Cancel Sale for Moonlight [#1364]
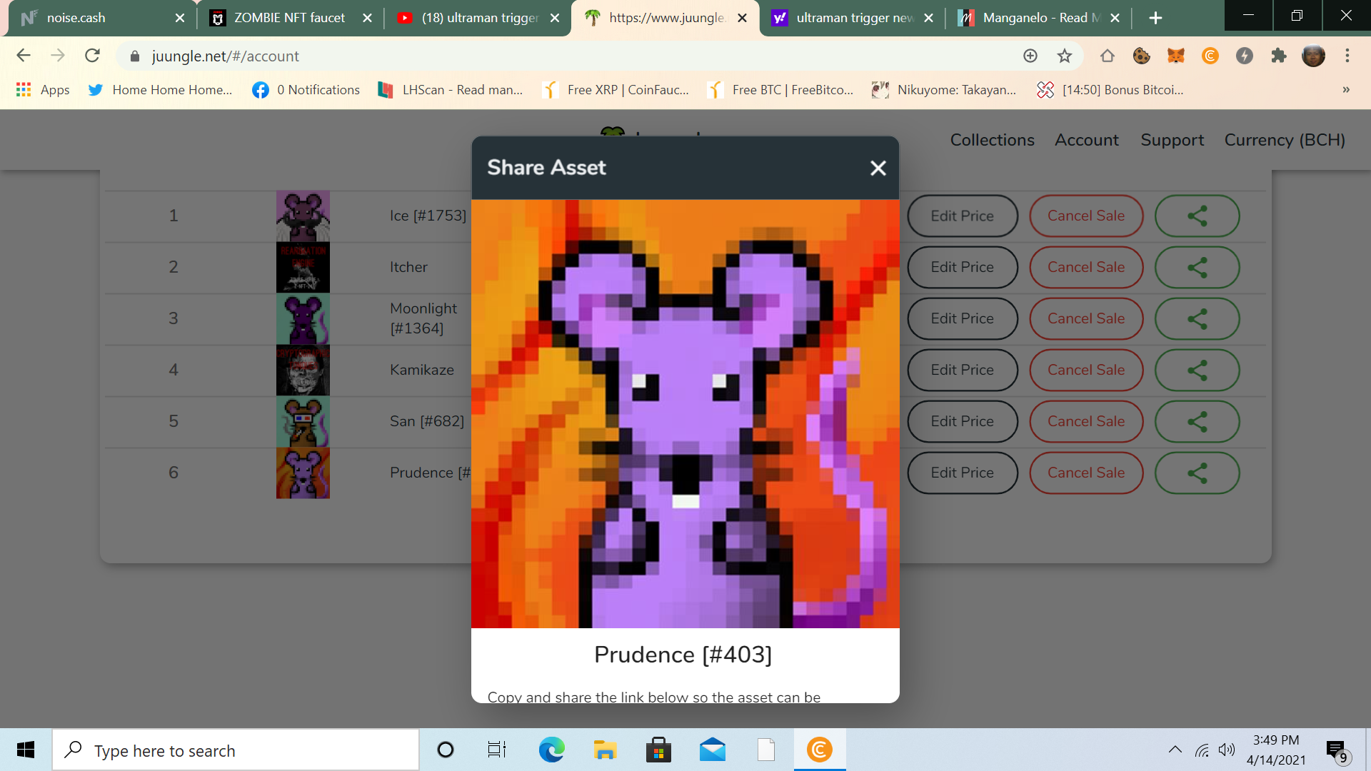Image resolution: width=1371 pixels, height=771 pixels. [x=1086, y=318]
